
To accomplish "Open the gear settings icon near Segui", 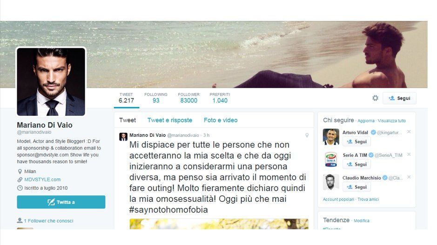I will 376,98.
